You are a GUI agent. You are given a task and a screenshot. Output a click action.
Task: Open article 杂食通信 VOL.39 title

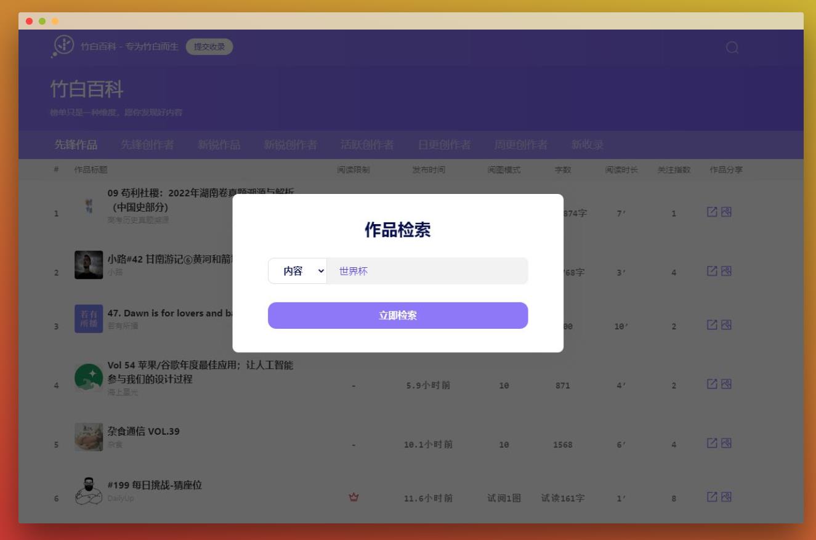143,431
